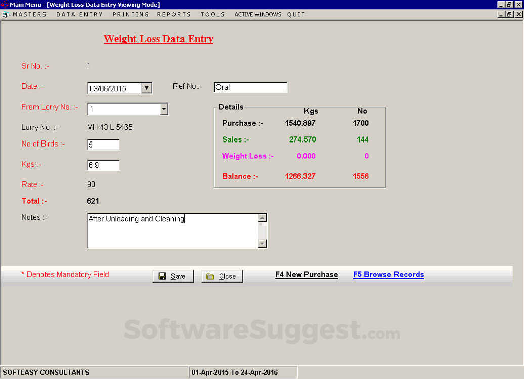Click the Sales Kgs value 274.570
Screen dimensions: 524x379
pos(302,139)
